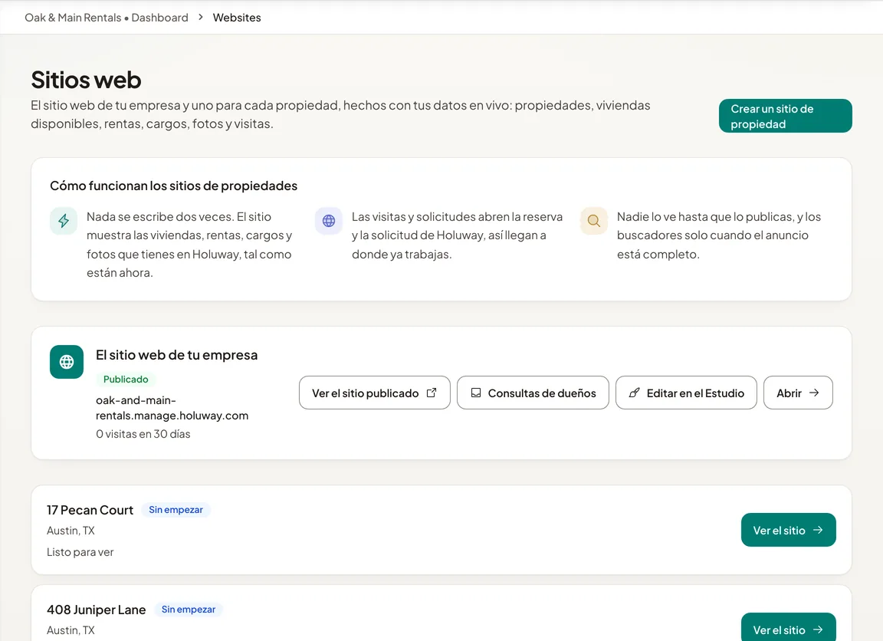The image size is (883, 641).
Task: Click the brush icon in Editar en el Estudio
Action: [634, 393]
